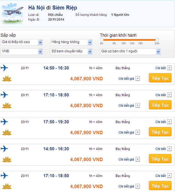The image size is (175, 192).
Task: Click the left handle of departure time slider
Action: [x=101, y=39]
